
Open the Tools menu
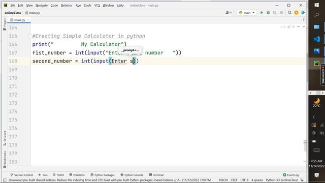click(x=87, y=6)
